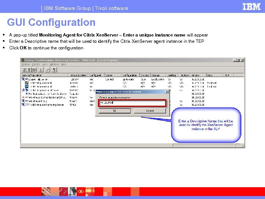Viewport: 265px width, 199px height.
Task: Click the Host column header
Action: (215, 75)
